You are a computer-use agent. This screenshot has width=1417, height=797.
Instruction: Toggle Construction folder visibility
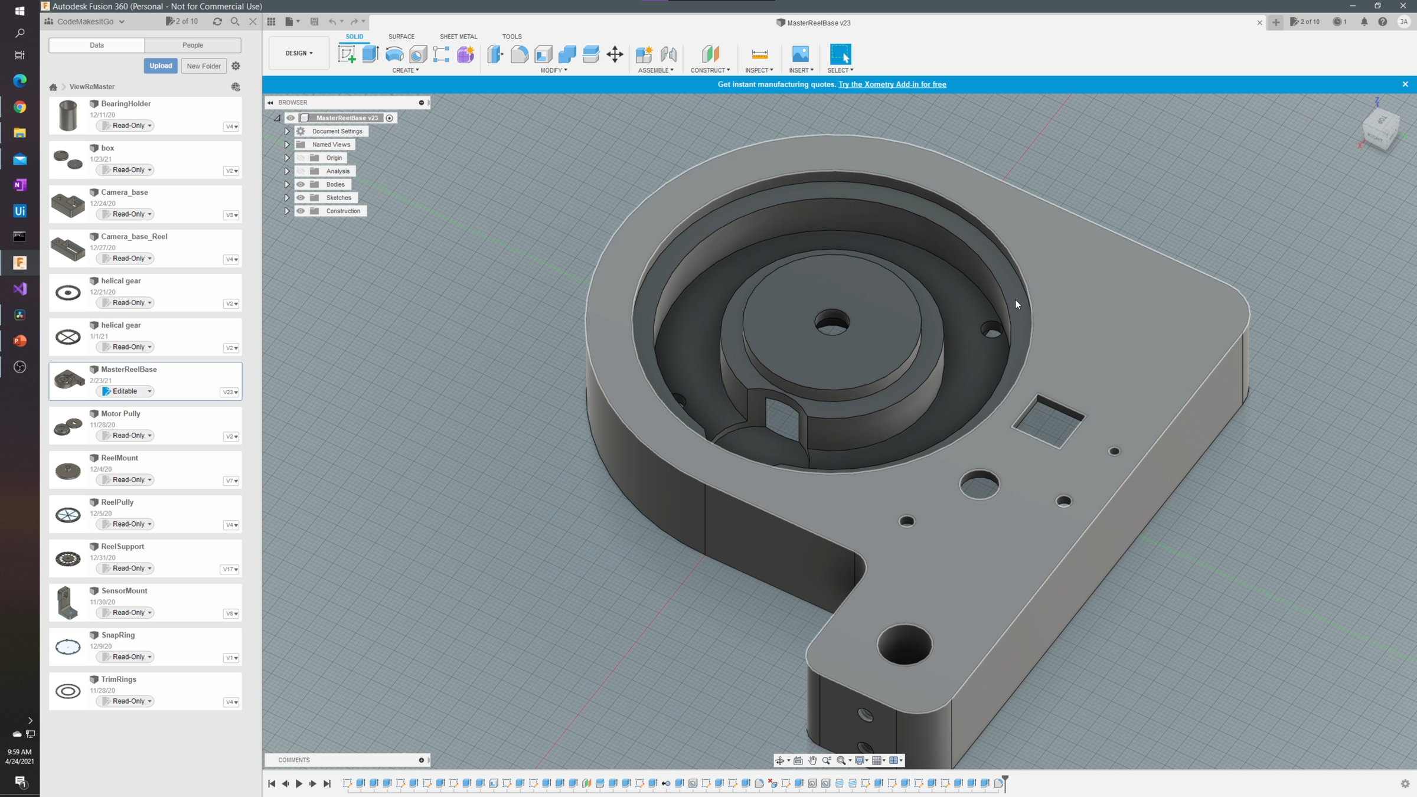coord(301,211)
